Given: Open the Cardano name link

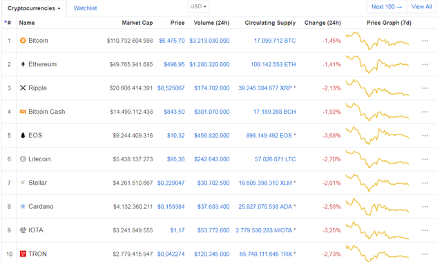Looking at the screenshot, I should 41,206.
